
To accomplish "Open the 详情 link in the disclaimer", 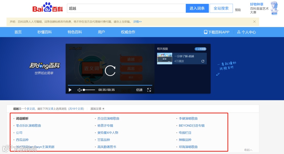I will (x=137, y=22).
